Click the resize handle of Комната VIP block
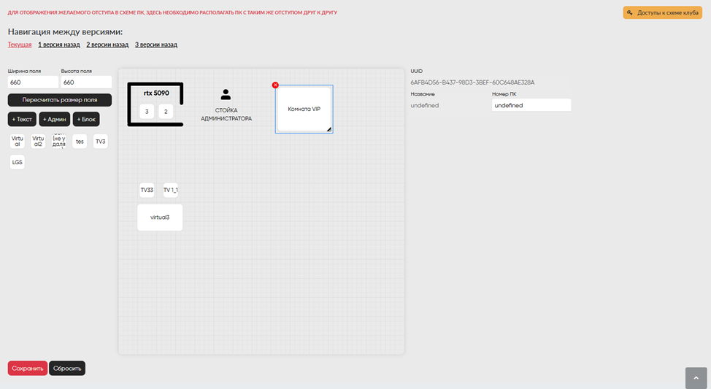The height and width of the screenshot is (389, 711). coord(328,129)
